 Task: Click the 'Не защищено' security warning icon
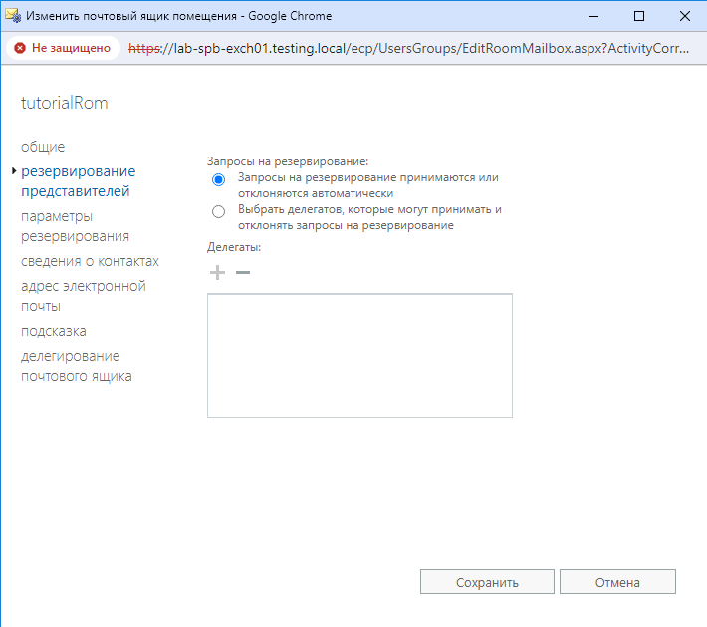coord(20,48)
